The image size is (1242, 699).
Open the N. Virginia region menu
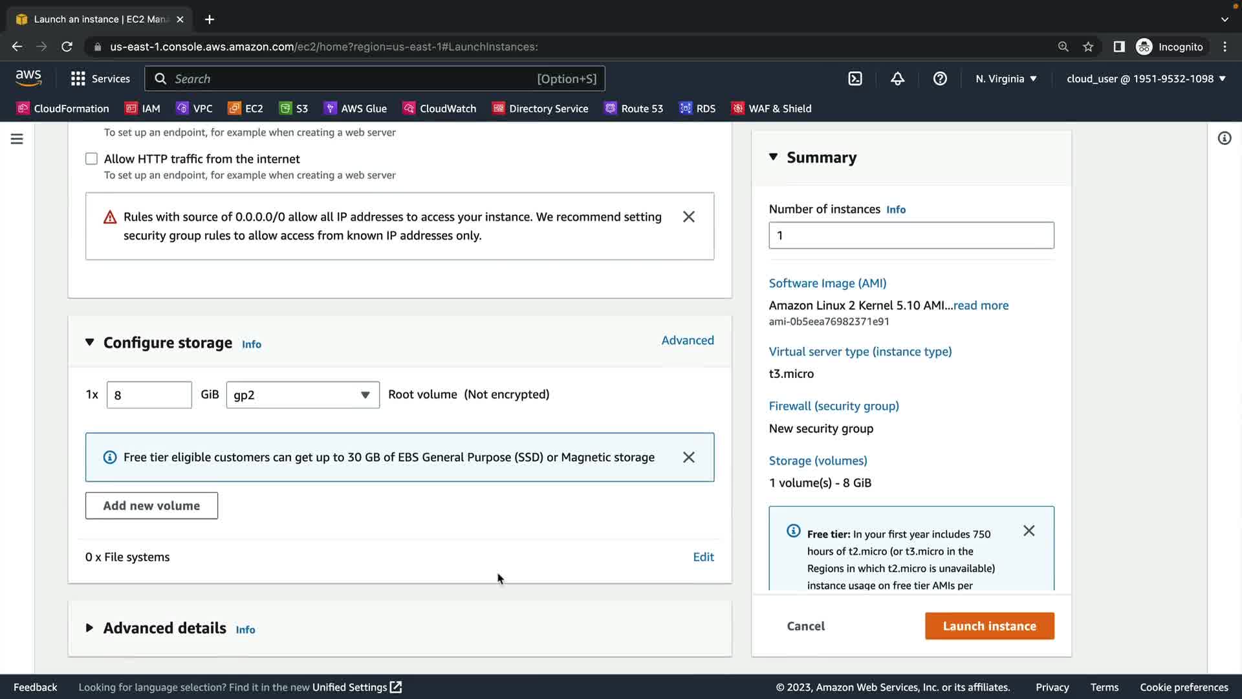point(1006,79)
